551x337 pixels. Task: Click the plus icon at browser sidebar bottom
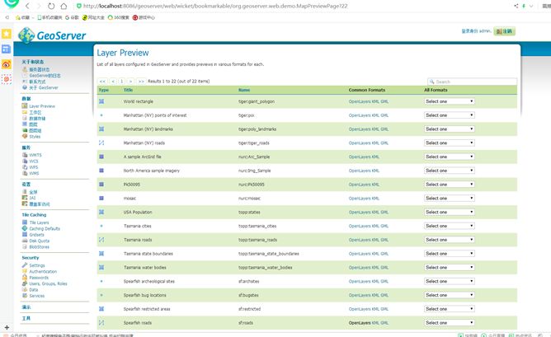(x=7, y=327)
